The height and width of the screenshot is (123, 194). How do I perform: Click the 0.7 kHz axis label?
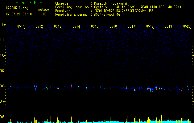pyautogui.click(x=2, y=101)
